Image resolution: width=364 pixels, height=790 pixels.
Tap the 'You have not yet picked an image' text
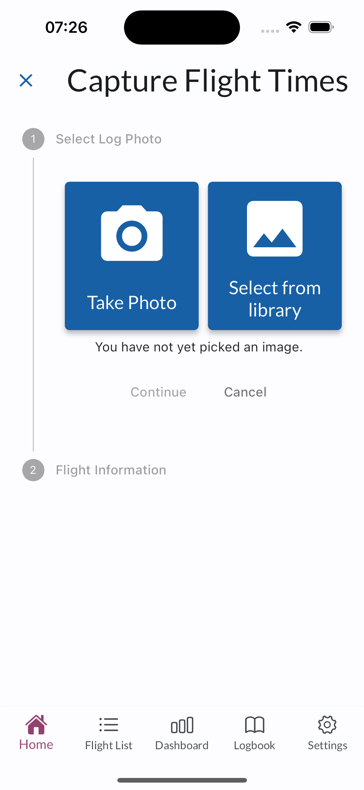tap(199, 347)
